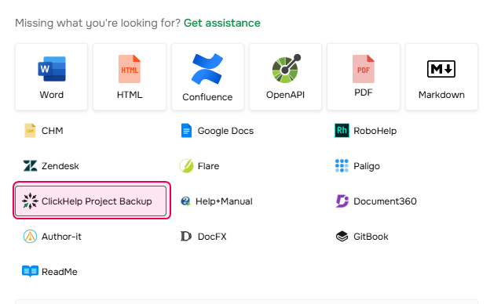Select the Markdown import card

(441, 77)
